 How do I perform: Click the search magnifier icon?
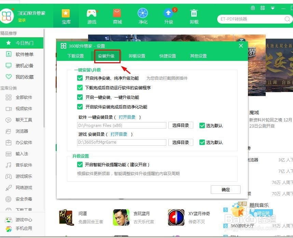287,19
